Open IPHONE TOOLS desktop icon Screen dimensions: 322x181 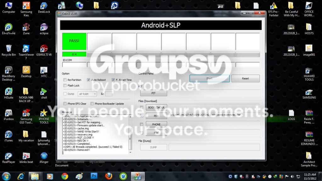pyautogui.click(x=44, y=116)
